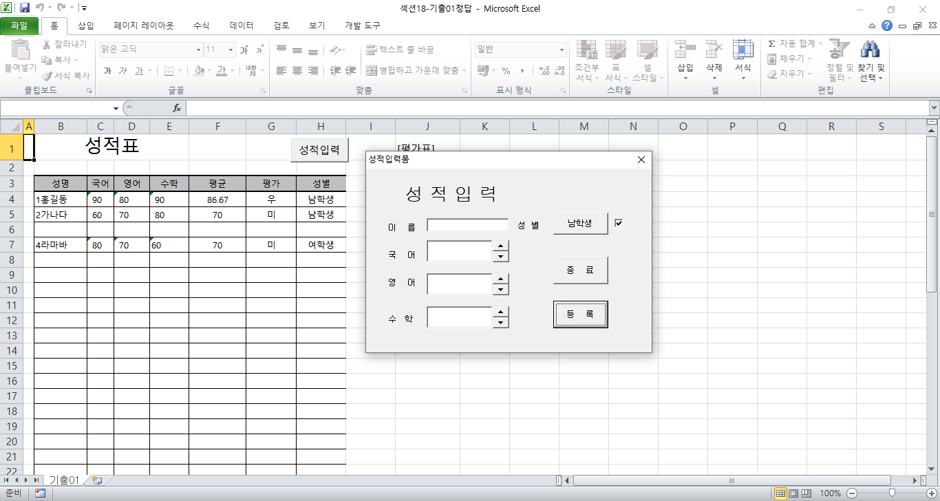Click the 삭제 cells icon in ribbon
The image size is (940, 501).
pyautogui.click(x=714, y=50)
